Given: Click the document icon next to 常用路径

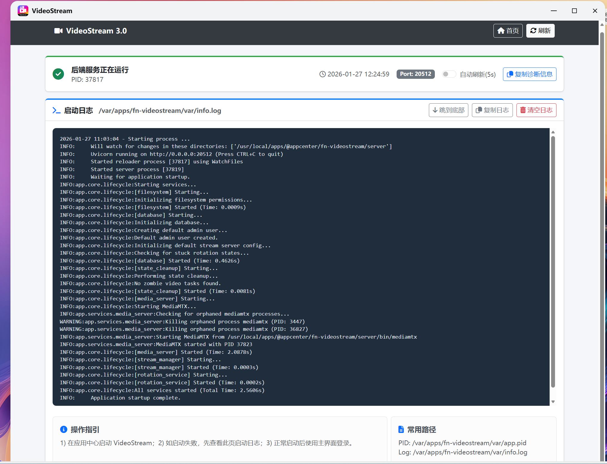Looking at the screenshot, I should (x=401, y=429).
